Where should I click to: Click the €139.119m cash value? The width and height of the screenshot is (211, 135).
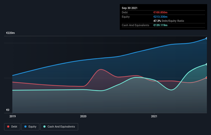click(x=160, y=25)
